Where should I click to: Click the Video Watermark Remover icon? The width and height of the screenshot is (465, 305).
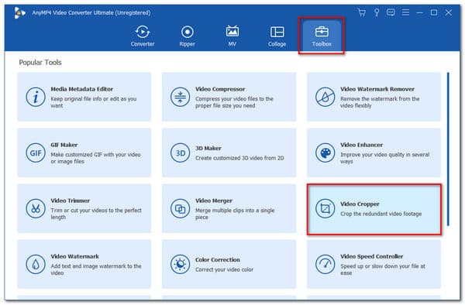325,97
